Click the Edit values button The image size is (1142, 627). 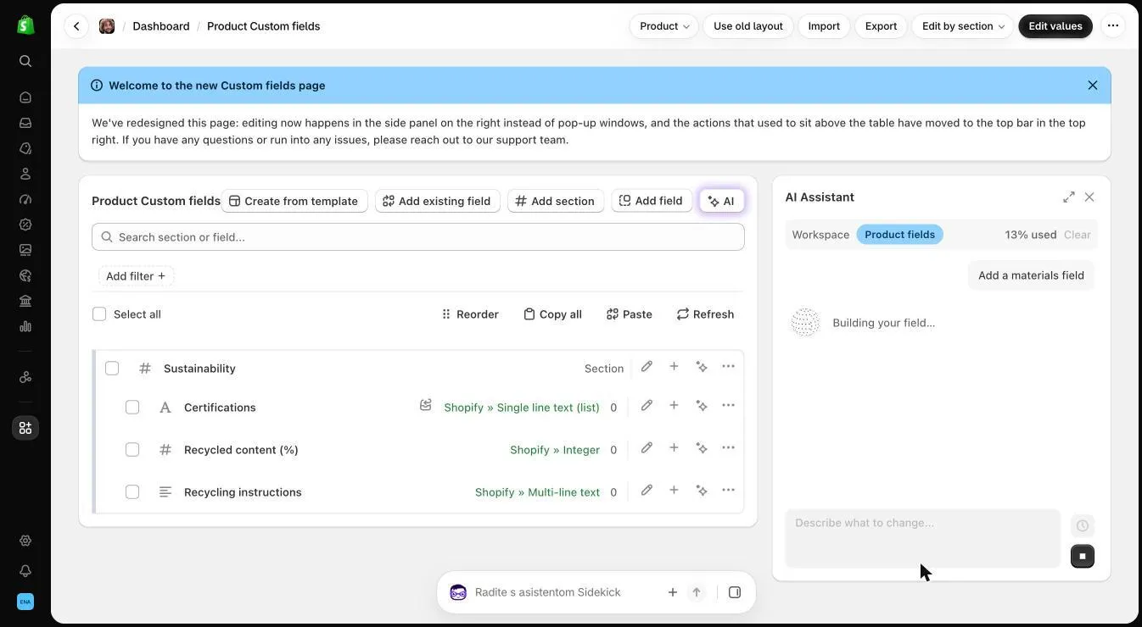coord(1055,26)
